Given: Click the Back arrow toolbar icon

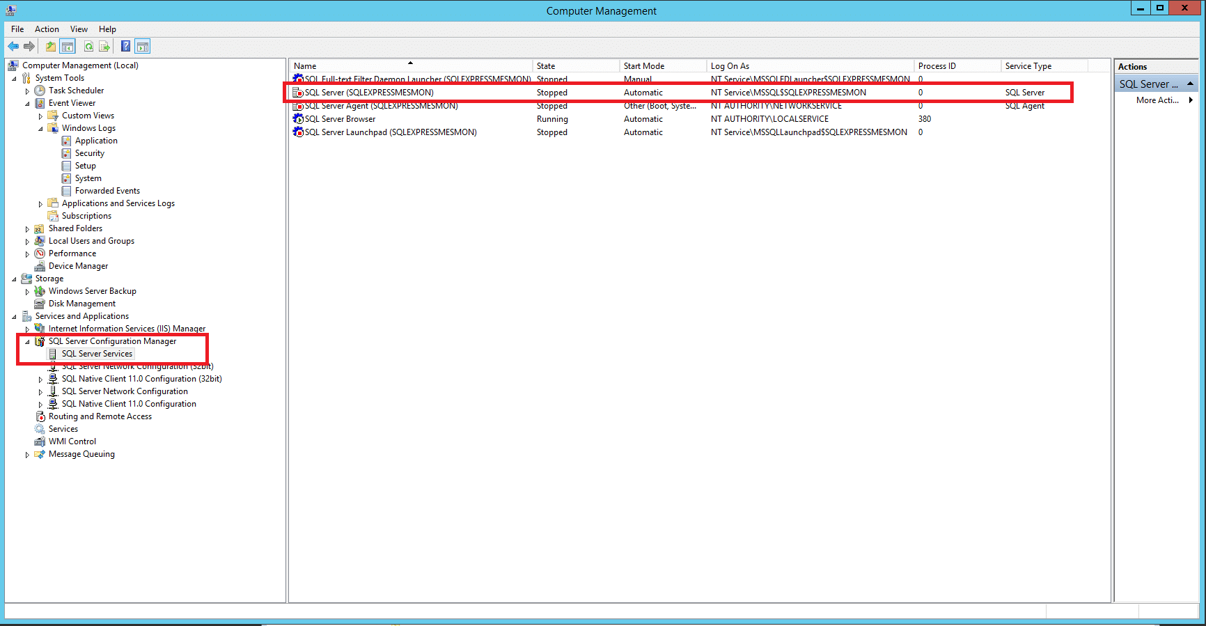Looking at the screenshot, I should 13,47.
